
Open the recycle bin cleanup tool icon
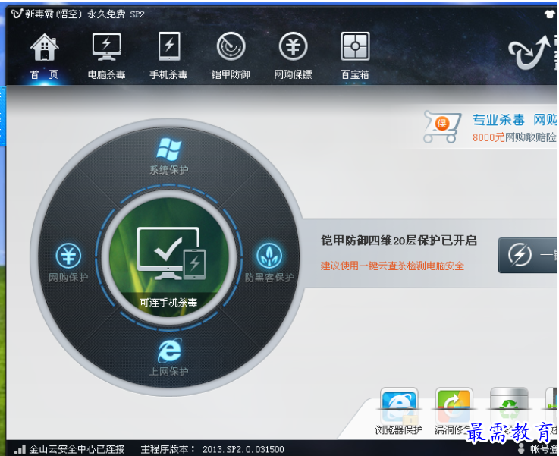[x=509, y=404]
